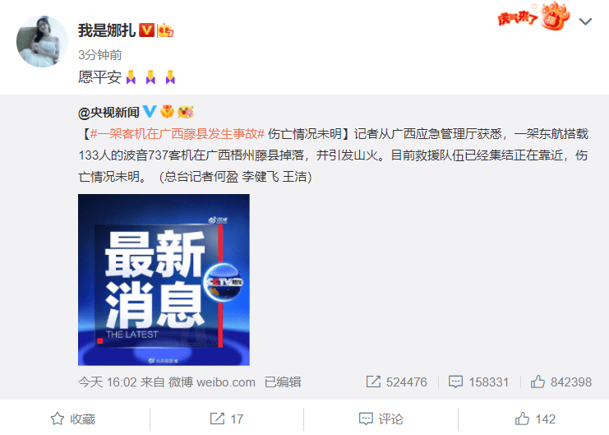Viewport: 609px width, 435px height.
Task: Like the original post with 842398 likes
Action: (561, 382)
